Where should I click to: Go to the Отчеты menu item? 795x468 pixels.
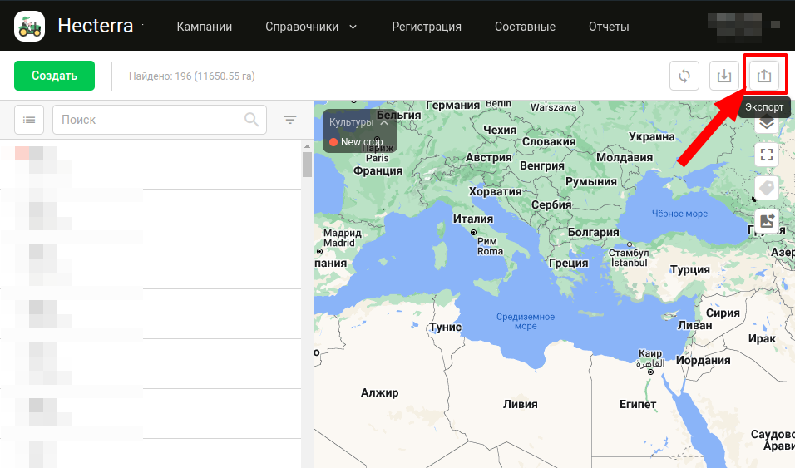pos(609,27)
